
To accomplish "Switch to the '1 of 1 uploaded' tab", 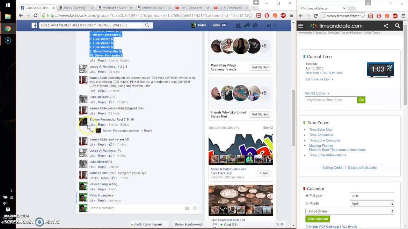I will click(191, 8).
